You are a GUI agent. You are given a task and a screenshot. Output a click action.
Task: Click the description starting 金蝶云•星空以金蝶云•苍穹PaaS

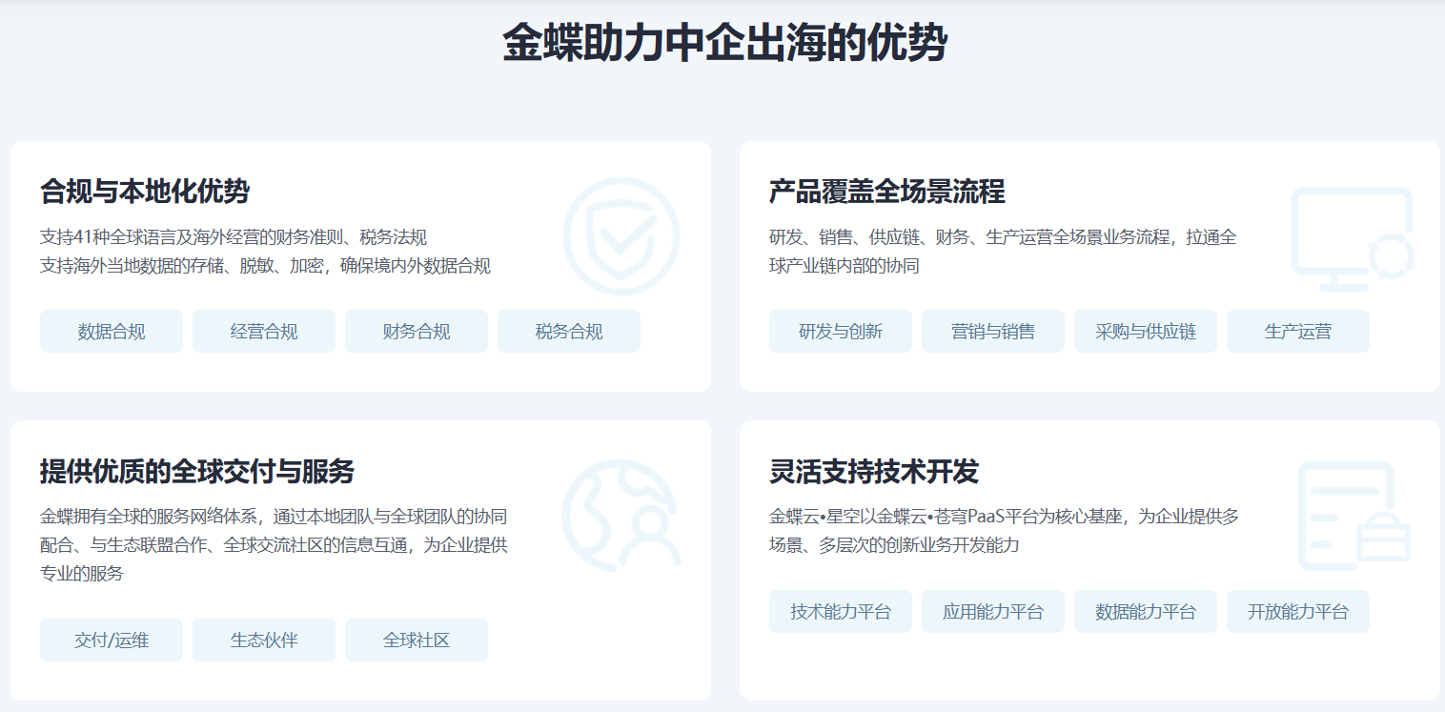point(1005,531)
